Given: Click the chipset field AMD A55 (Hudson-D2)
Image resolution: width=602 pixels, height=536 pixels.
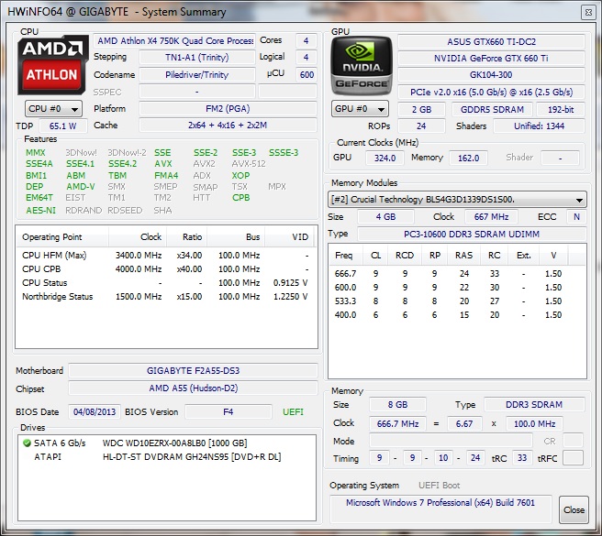Looking at the screenshot, I should pyautogui.click(x=193, y=388).
